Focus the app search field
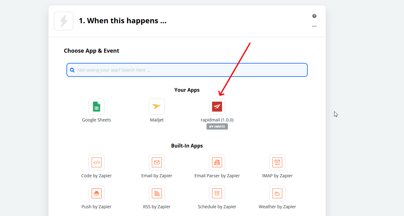The height and width of the screenshot is (216, 404). (x=187, y=70)
